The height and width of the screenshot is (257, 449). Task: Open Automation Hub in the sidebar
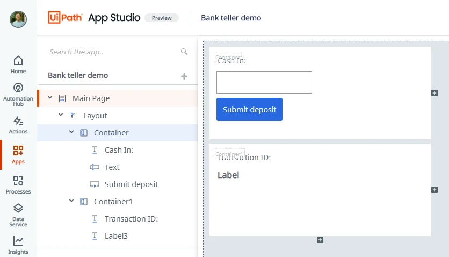[18, 95]
